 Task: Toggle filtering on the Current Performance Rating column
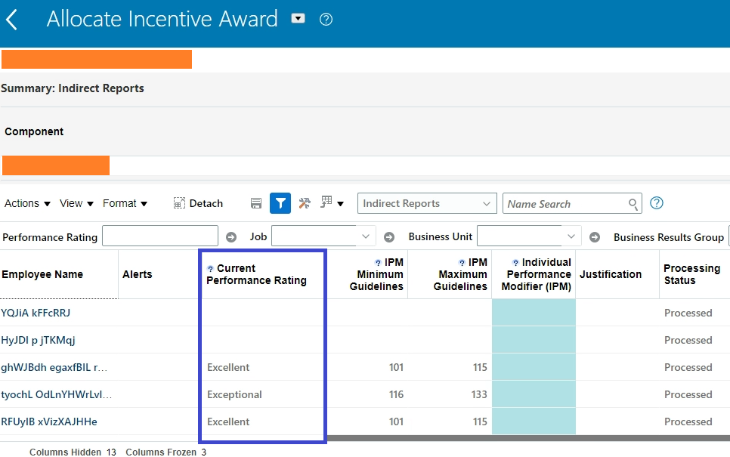(209, 266)
